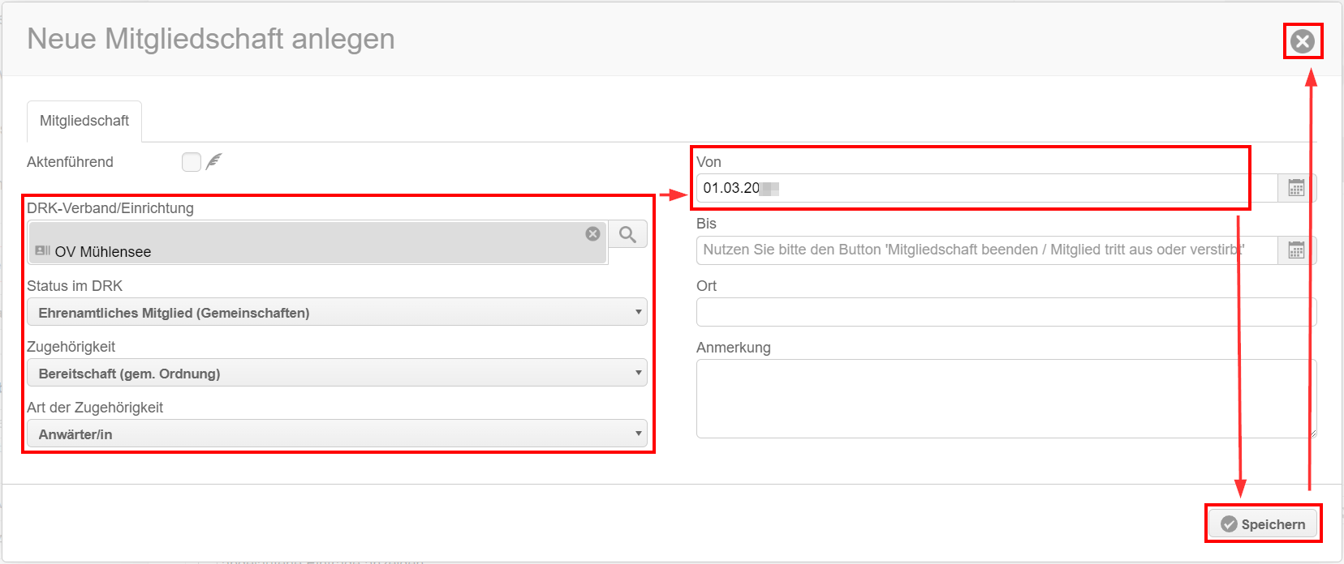Open the Mitgliedschaft tab
1344x564 pixels.
84,121
